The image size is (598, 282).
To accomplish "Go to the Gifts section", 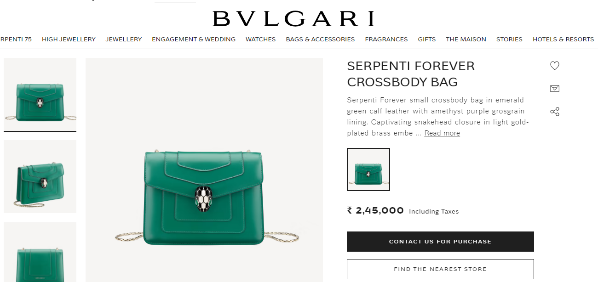I will (427, 39).
